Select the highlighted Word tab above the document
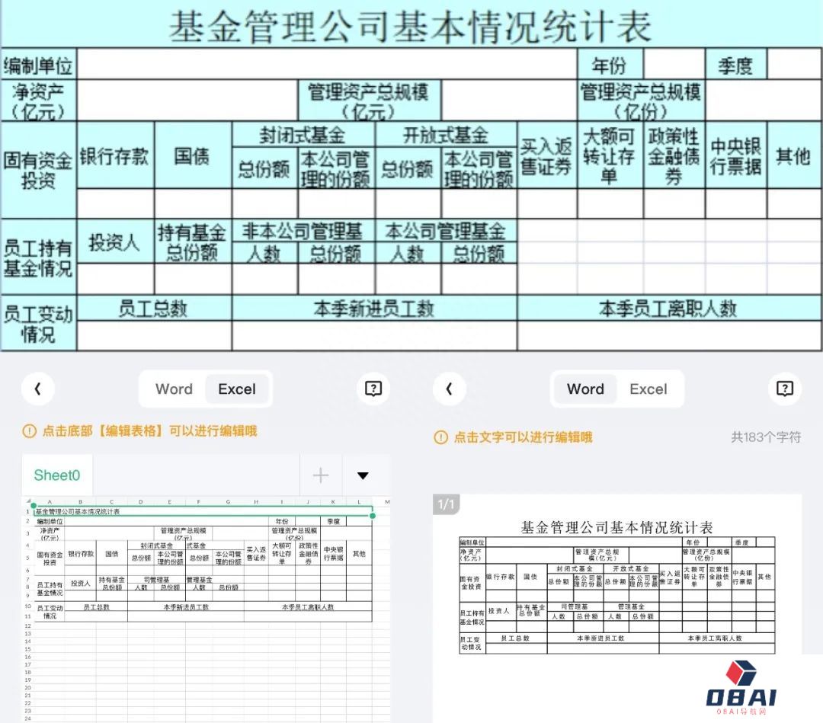Image resolution: width=823 pixels, height=723 pixels. coord(585,389)
